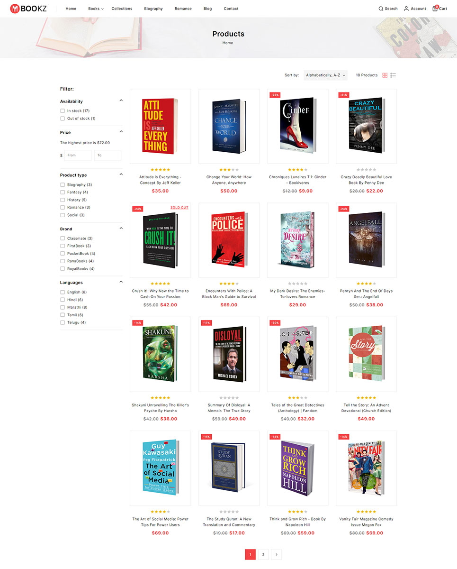457x569 pixels.
Task: Click the star rating under Cinder
Action: (297, 169)
